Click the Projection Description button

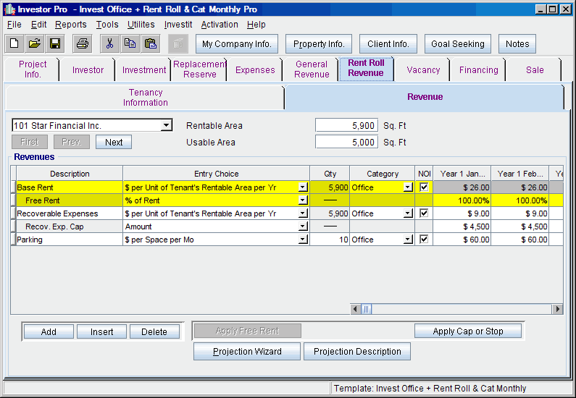click(x=357, y=352)
